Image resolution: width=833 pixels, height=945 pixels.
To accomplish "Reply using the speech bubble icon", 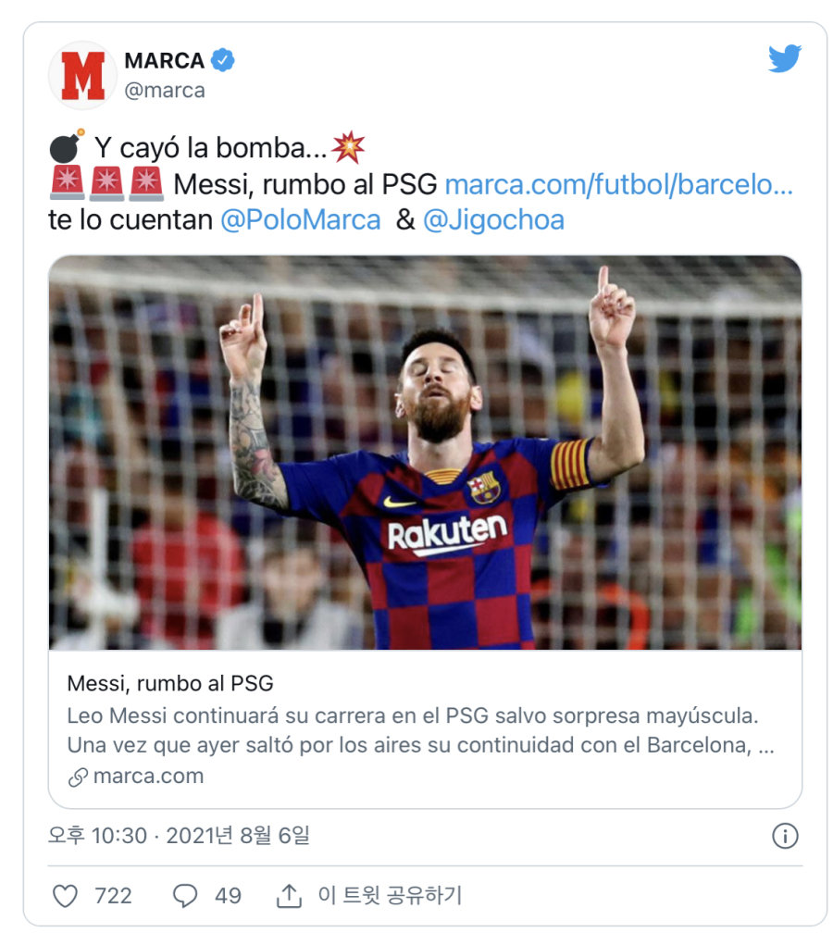I will point(185,896).
